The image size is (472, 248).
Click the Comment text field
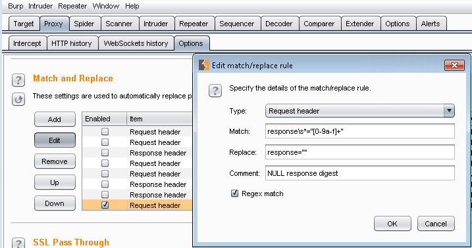(359, 173)
